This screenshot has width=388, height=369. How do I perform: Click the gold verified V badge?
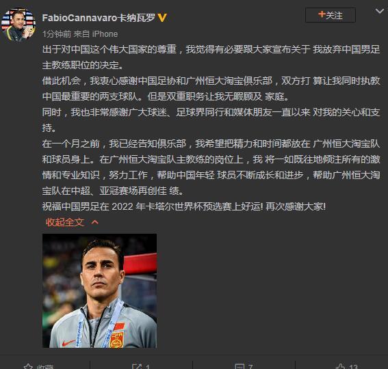[162, 18]
